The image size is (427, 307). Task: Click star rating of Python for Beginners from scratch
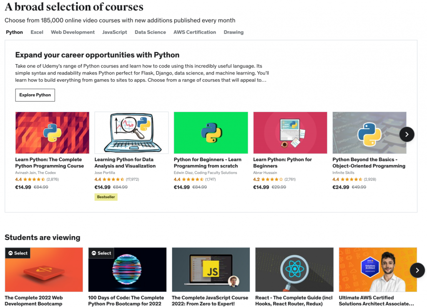coord(193,180)
